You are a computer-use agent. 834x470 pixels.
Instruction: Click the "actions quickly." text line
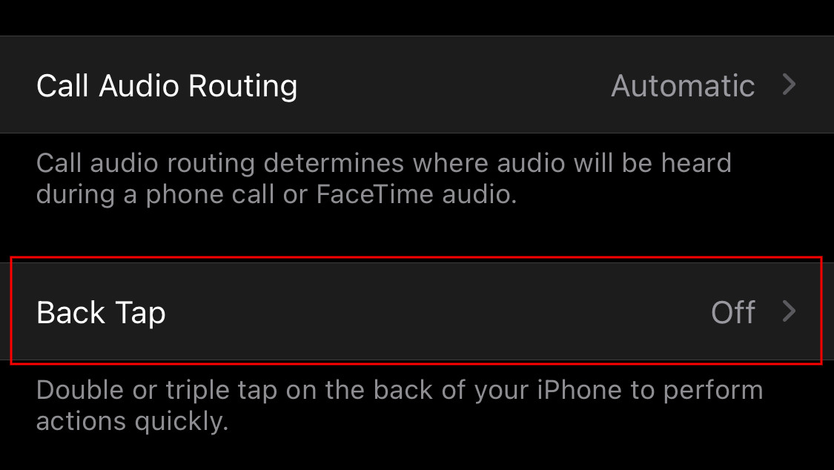[133, 422]
